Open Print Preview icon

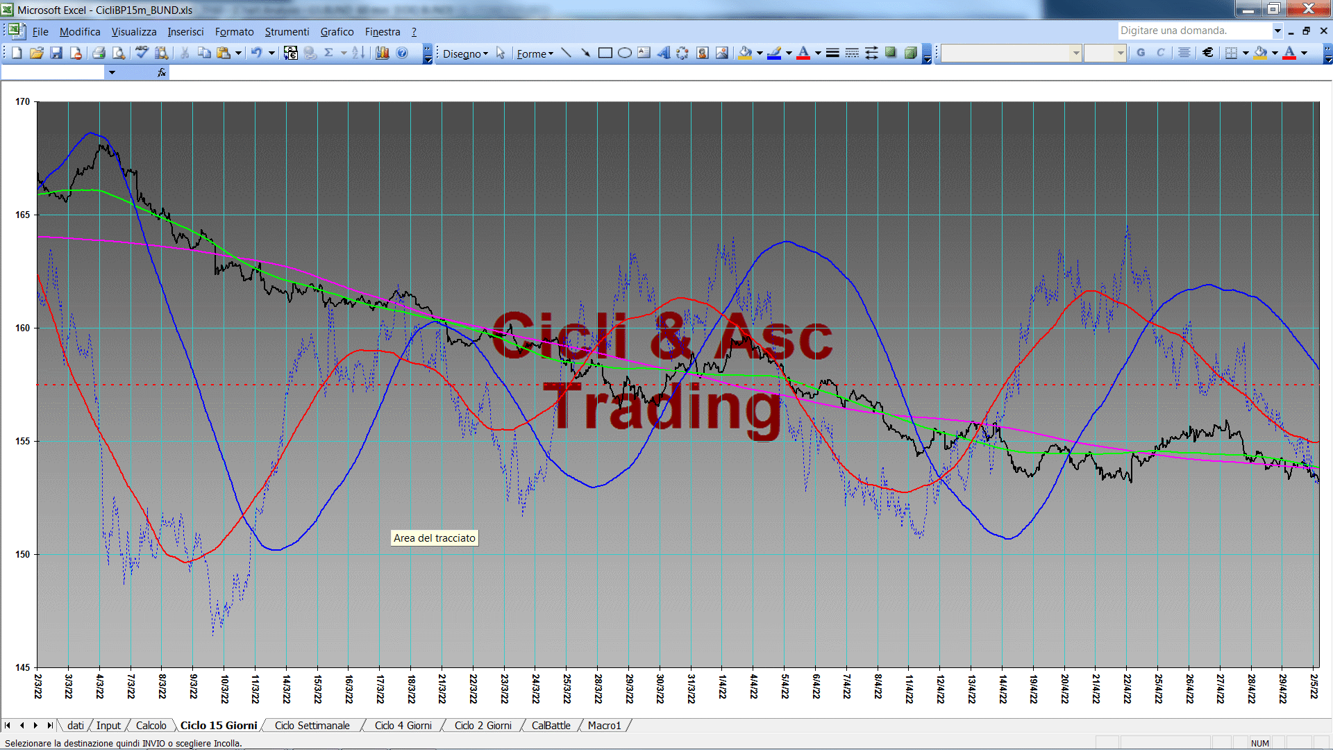coord(119,53)
